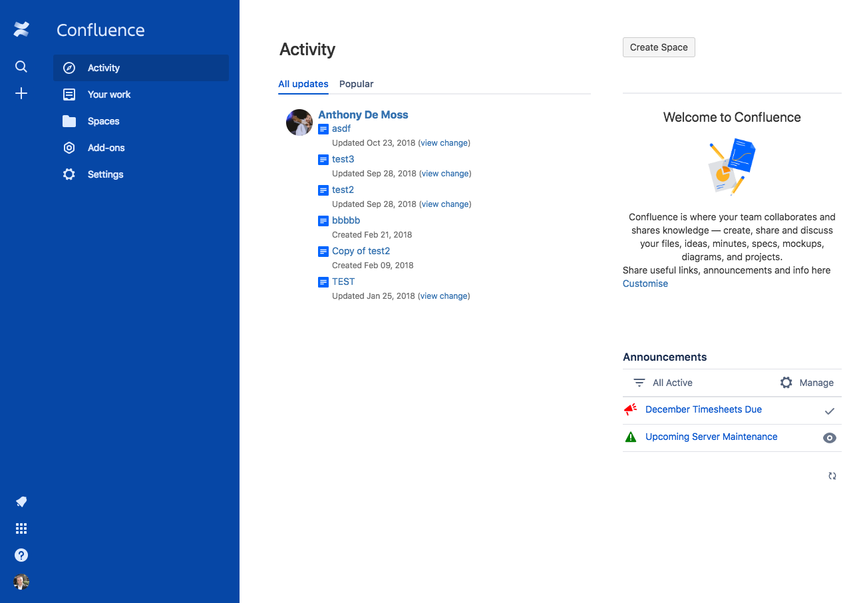Open the bbbbb page link

346,220
